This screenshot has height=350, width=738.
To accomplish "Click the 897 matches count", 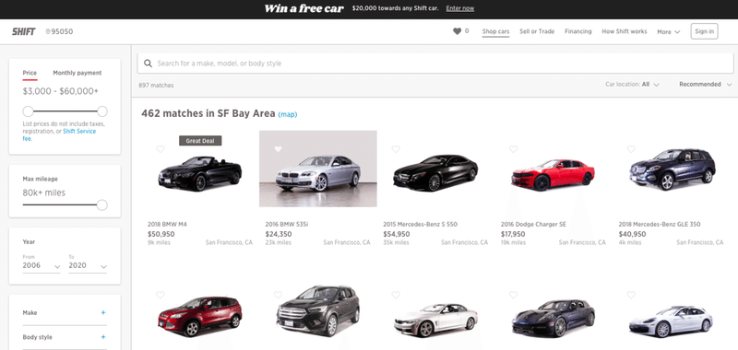I will pyautogui.click(x=156, y=86).
